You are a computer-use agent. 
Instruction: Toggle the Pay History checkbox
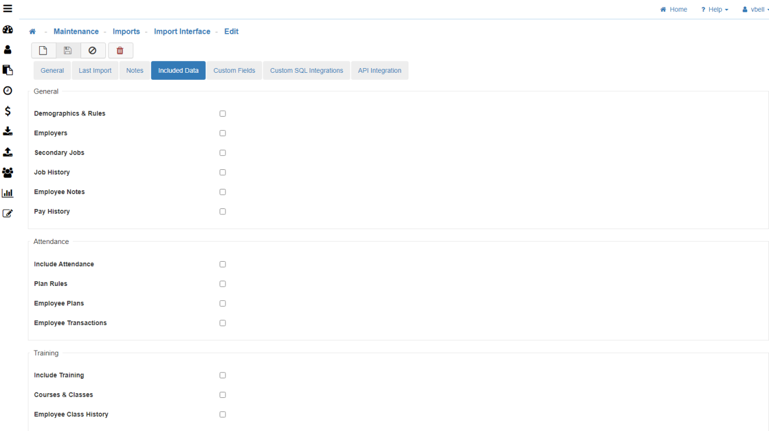tap(223, 212)
